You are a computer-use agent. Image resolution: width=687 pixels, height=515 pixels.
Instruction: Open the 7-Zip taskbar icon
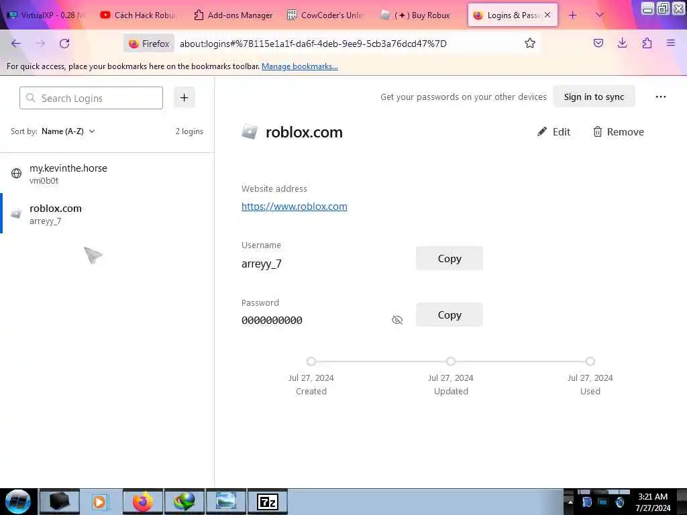(267, 502)
